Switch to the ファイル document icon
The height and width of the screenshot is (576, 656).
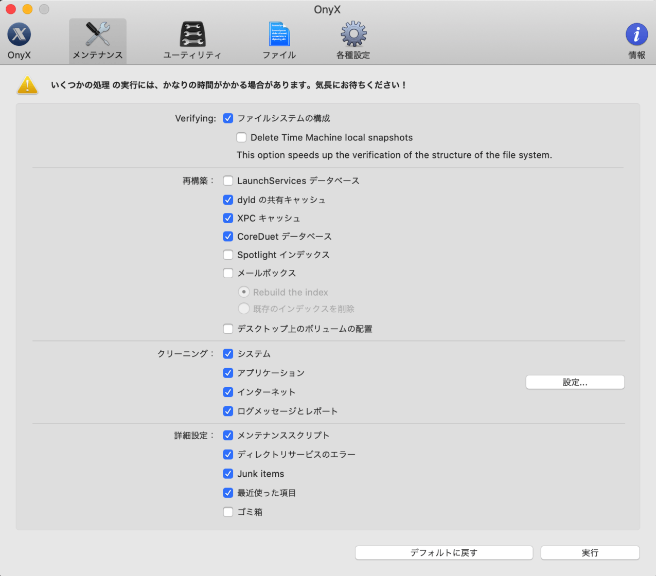click(279, 35)
